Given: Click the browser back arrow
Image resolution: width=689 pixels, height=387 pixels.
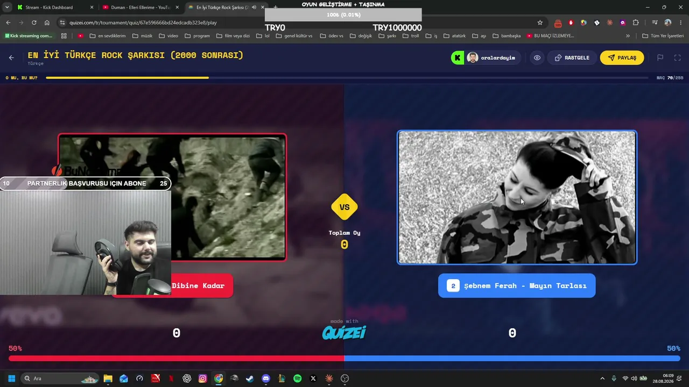Looking at the screenshot, I should (x=8, y=23).
